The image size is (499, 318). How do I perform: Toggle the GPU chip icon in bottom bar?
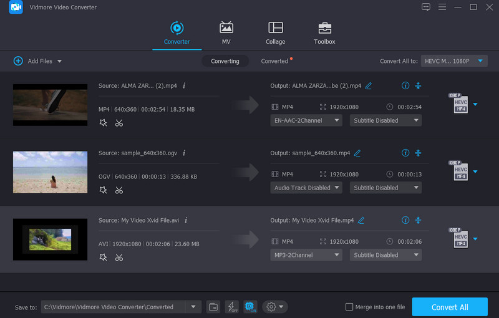pyautogui.click(x=250, y=306)
